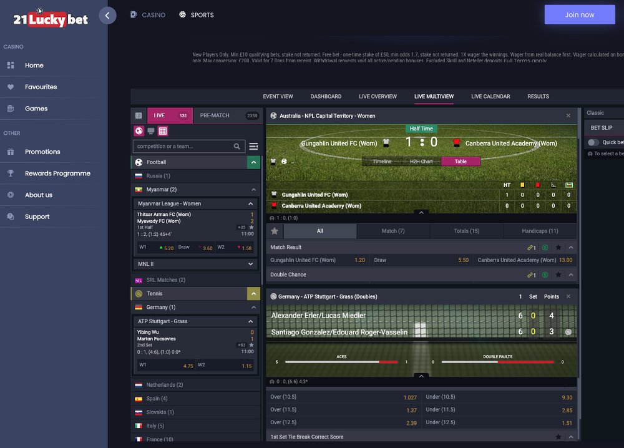Screen dimensions: 624x448
Task: Select the Totals (15) market tab
Action: coord(467,231)
